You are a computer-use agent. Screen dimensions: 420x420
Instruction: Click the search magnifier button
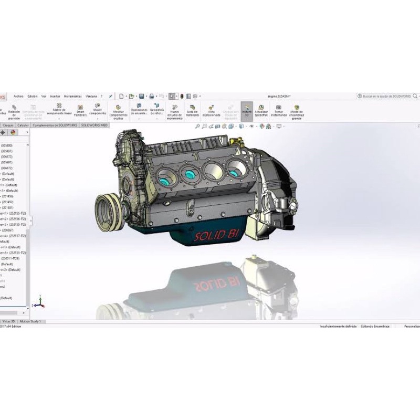[x=415, y=96]
